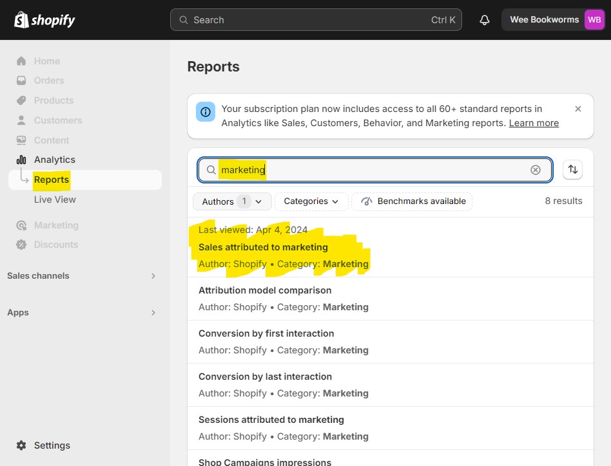The image size is (611, 466).
Task: Dismiss the subscription plan banner
Action: pyautogui.click(x=578, y=109)
